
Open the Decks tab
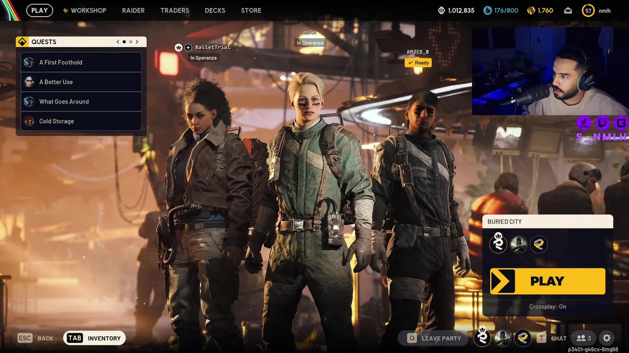(x=215, y=10)
